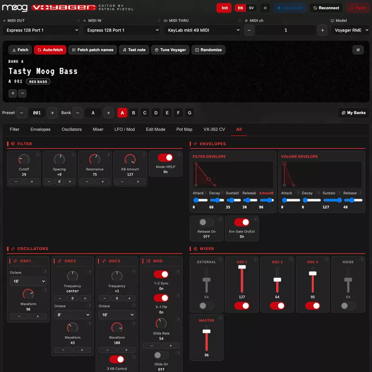Viewport: 372px width, 372px height.
Task: Toggle 3 KB Control switch
Action: tap(117, 359)
